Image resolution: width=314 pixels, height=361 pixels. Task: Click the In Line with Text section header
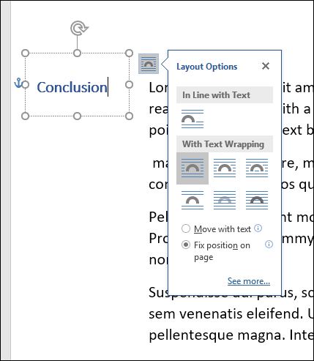click(x=225, y=94)
